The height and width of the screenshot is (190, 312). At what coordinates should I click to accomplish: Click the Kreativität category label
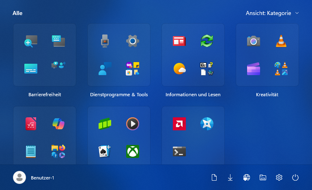click(x=267, y=95)
